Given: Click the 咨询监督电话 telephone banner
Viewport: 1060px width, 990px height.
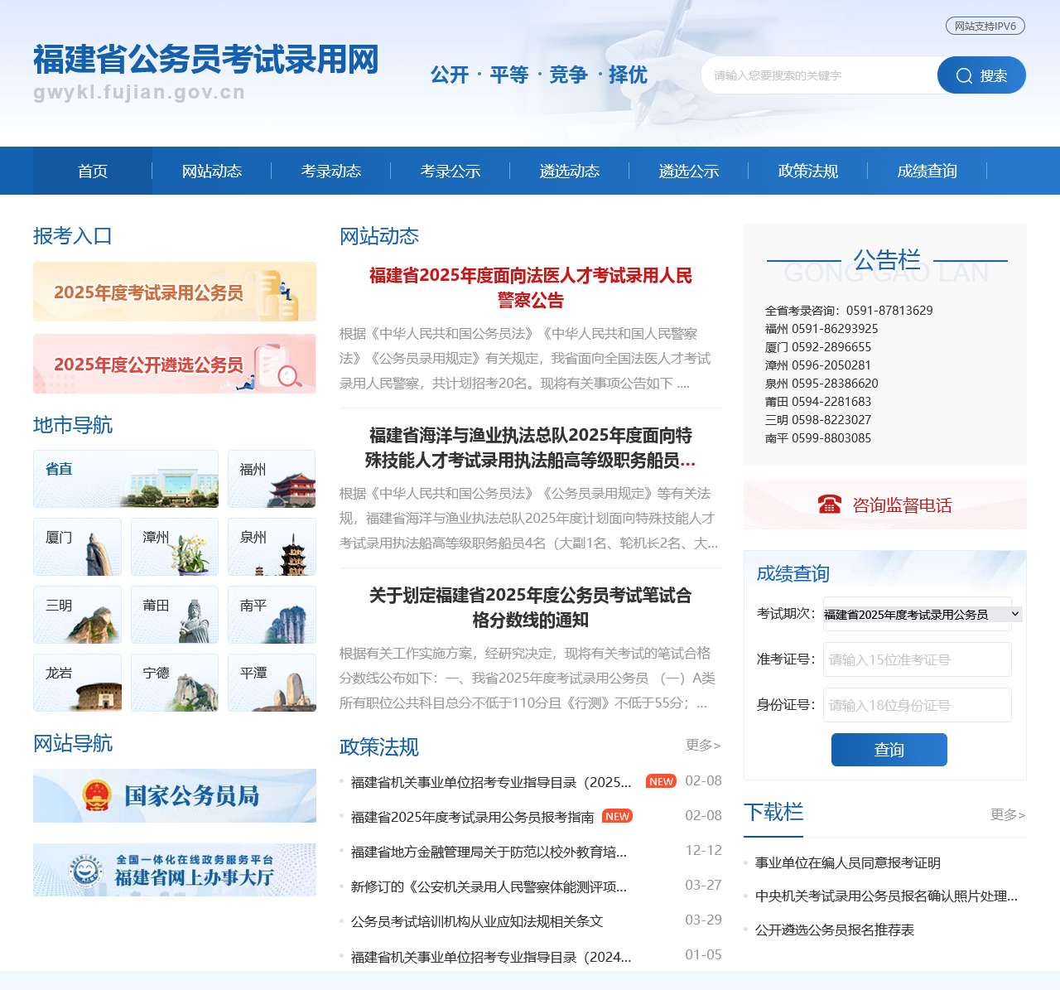Looking at the screenshot, I should (x=884, y=505).
